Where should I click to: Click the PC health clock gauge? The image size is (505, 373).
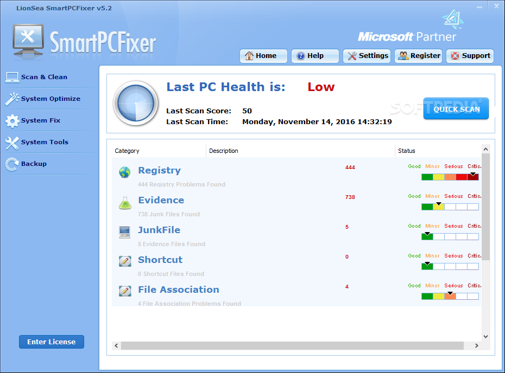136,103
